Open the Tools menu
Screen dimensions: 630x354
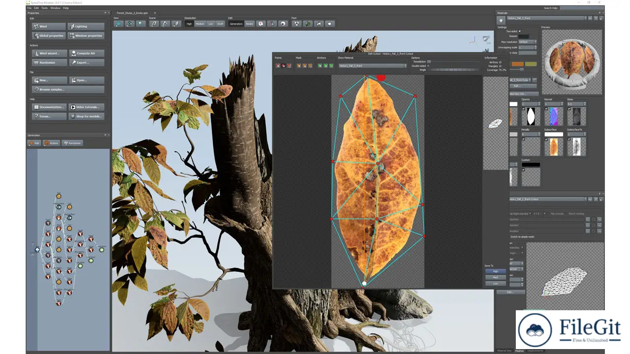pyautogui.click(x=44, y=8)
